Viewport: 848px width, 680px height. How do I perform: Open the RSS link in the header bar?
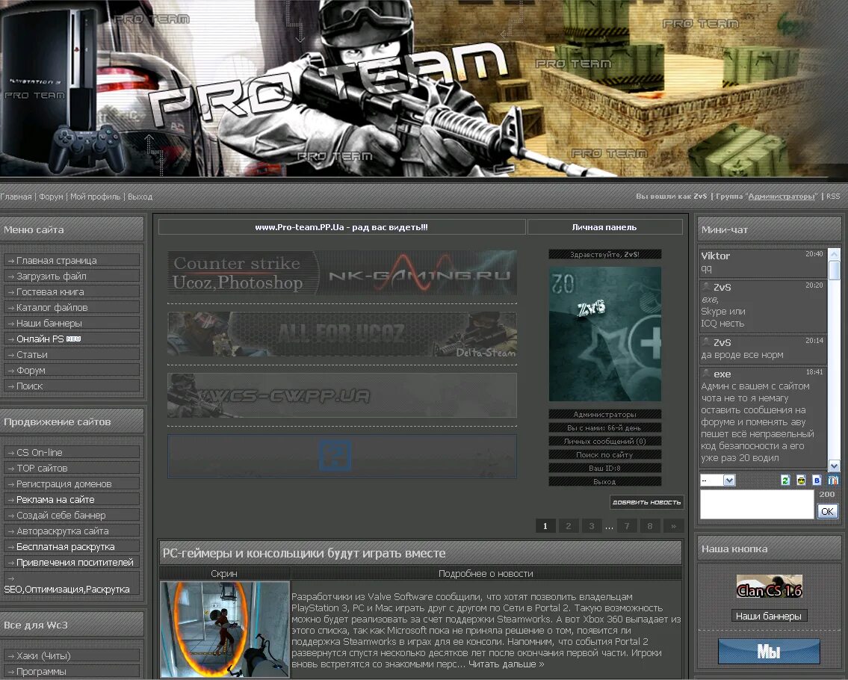click(x=833, y=197)
